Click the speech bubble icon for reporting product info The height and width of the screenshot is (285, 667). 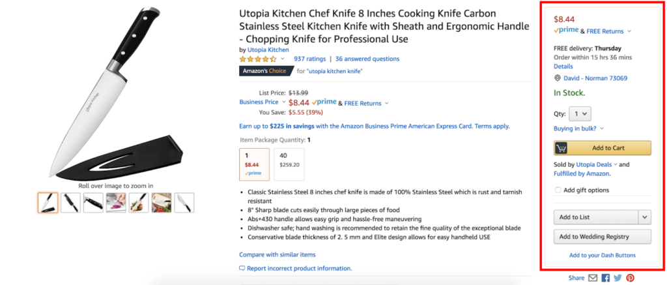coord(242,269)
